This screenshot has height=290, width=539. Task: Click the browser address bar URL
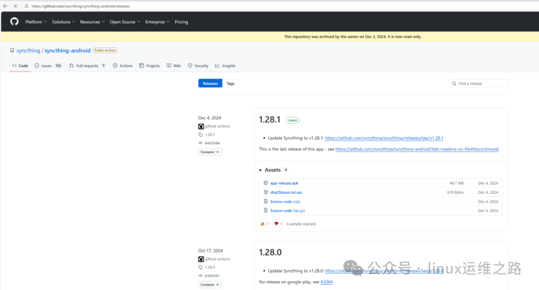click(80, 6)
